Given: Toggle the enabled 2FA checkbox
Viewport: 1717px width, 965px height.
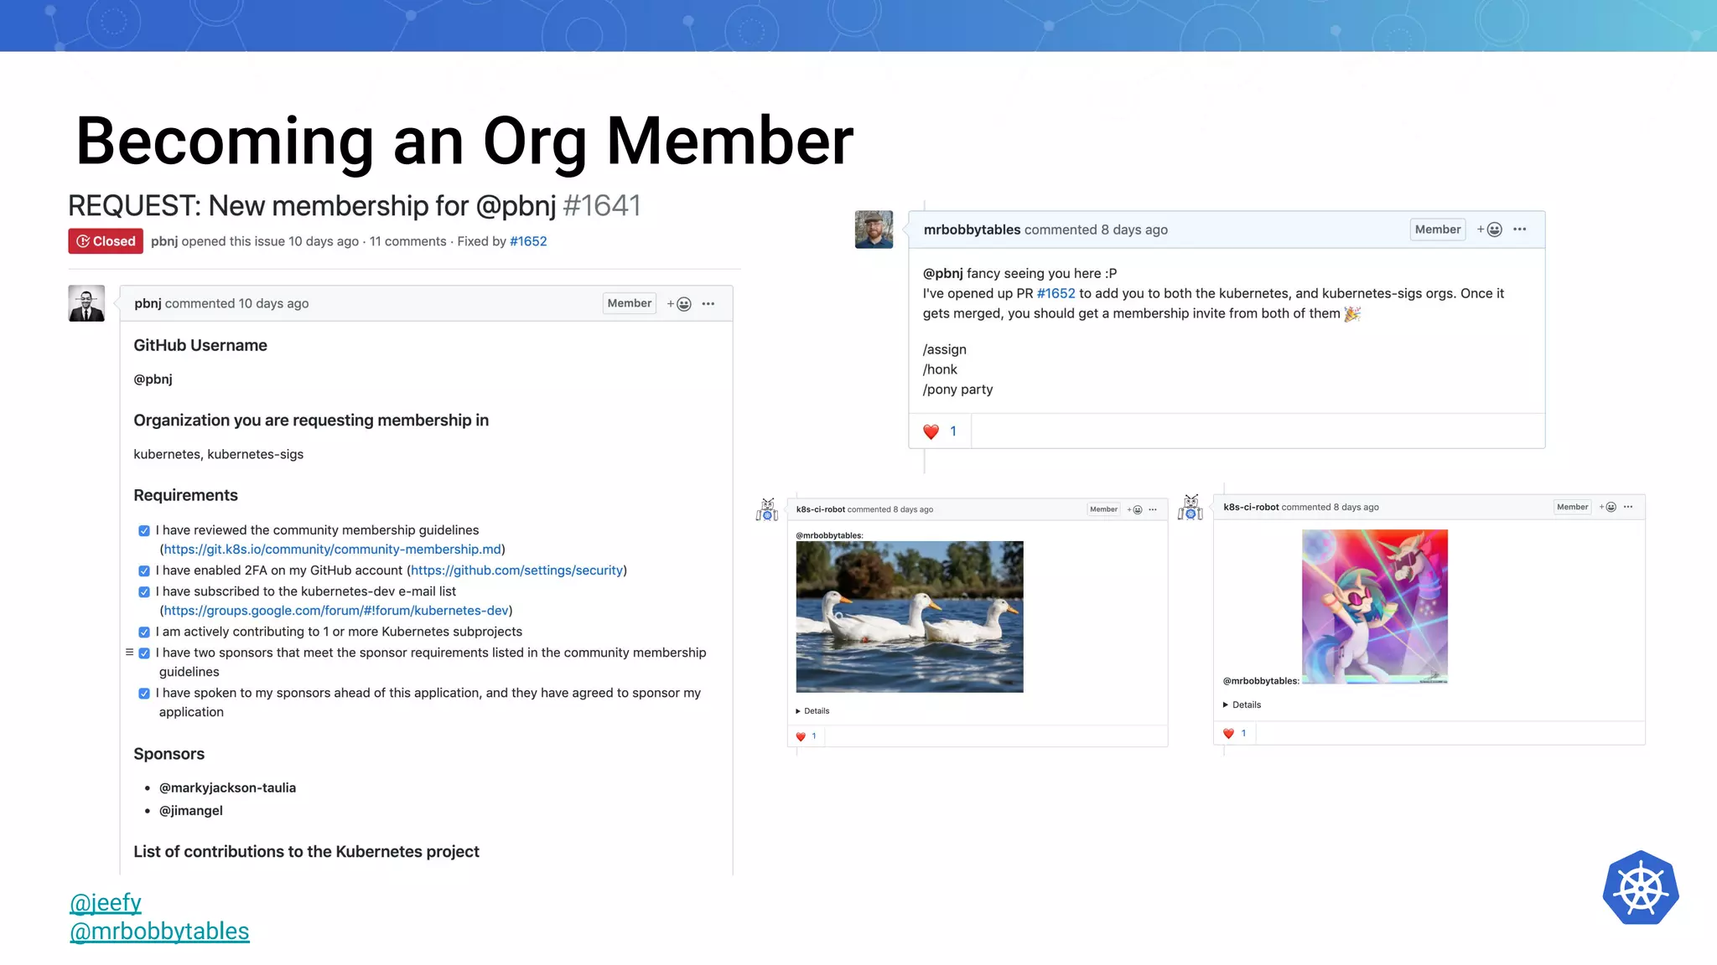Looking at the screenshot, I should (144, 570).
